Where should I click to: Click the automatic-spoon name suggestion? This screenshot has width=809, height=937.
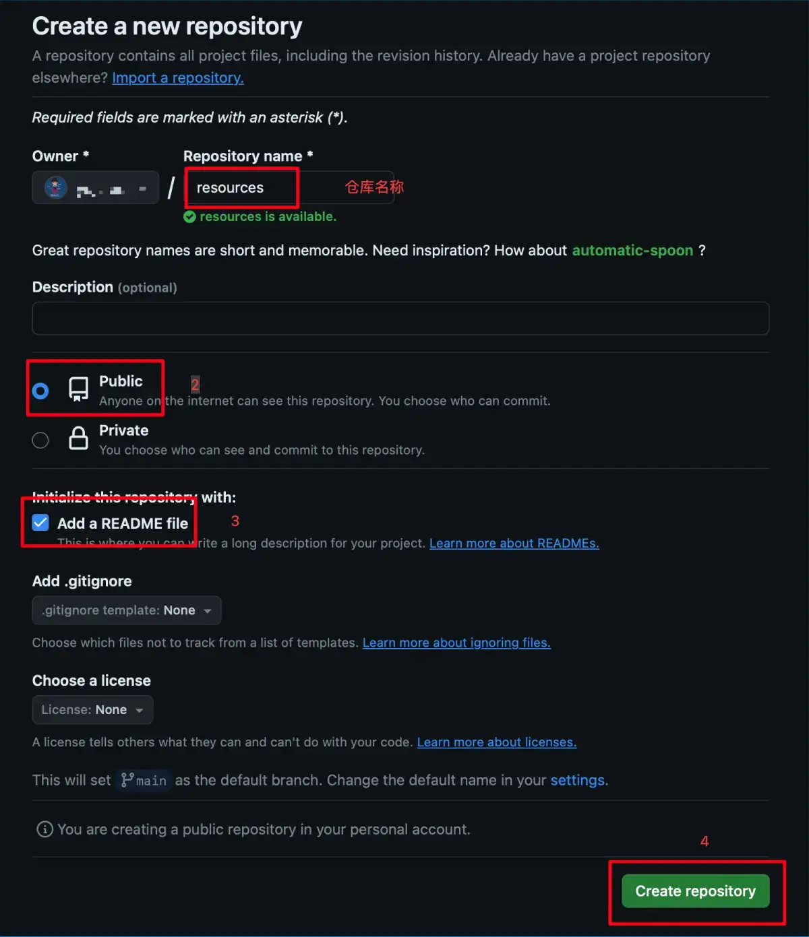click(x=632, y=250)
